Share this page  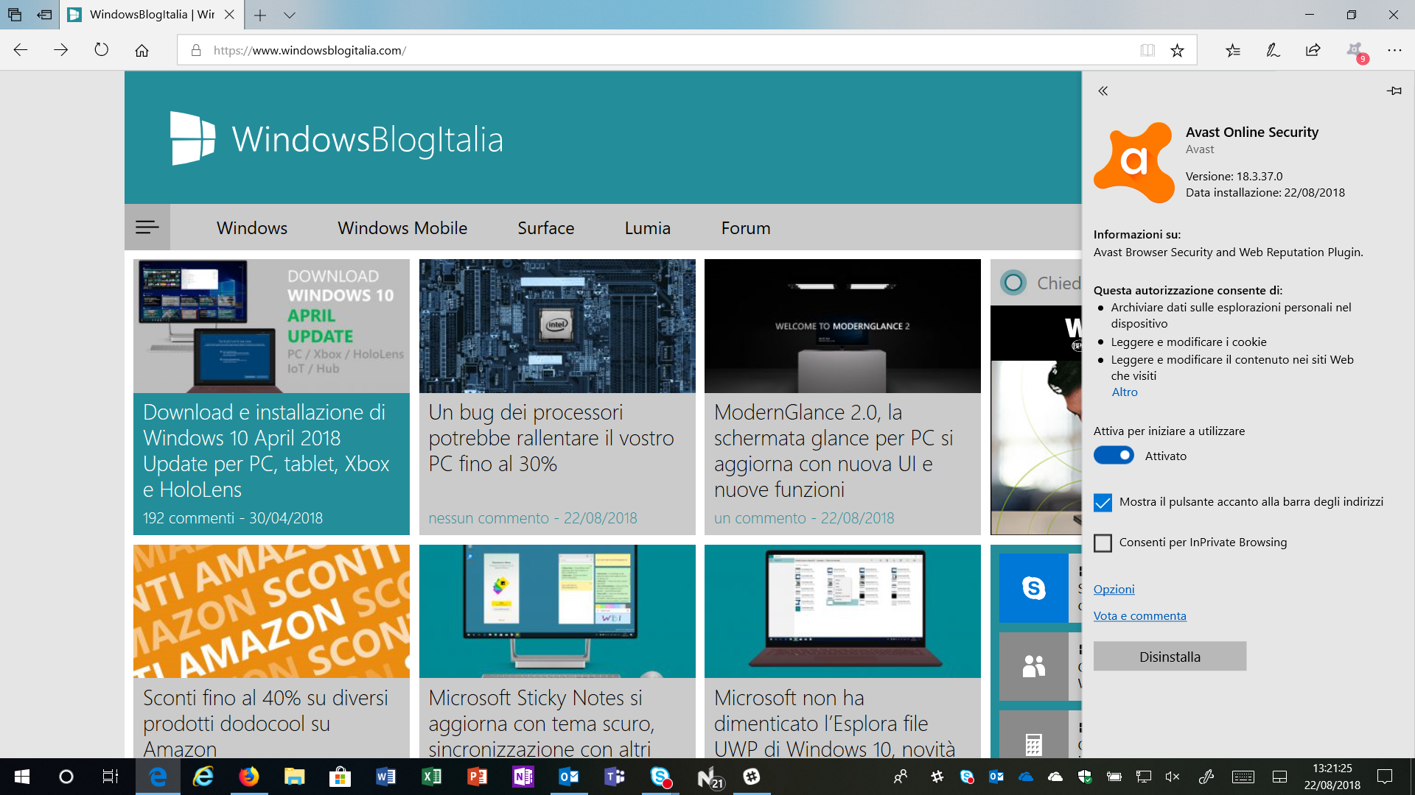tap(1313, 50)
